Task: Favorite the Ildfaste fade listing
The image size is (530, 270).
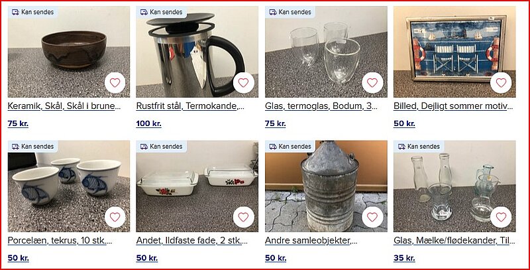Action: click(243, 217)
